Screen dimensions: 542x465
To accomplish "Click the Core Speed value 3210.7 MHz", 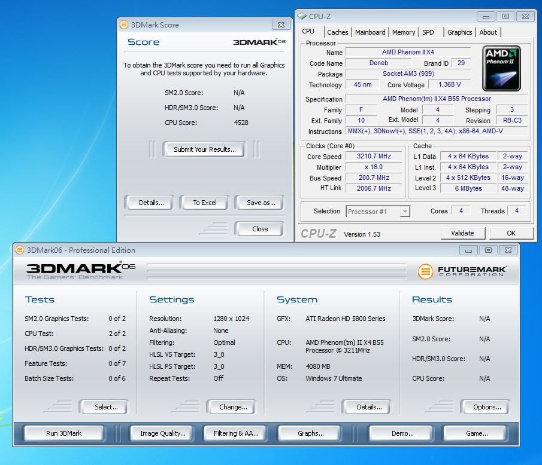I will (x=374, y=156).
